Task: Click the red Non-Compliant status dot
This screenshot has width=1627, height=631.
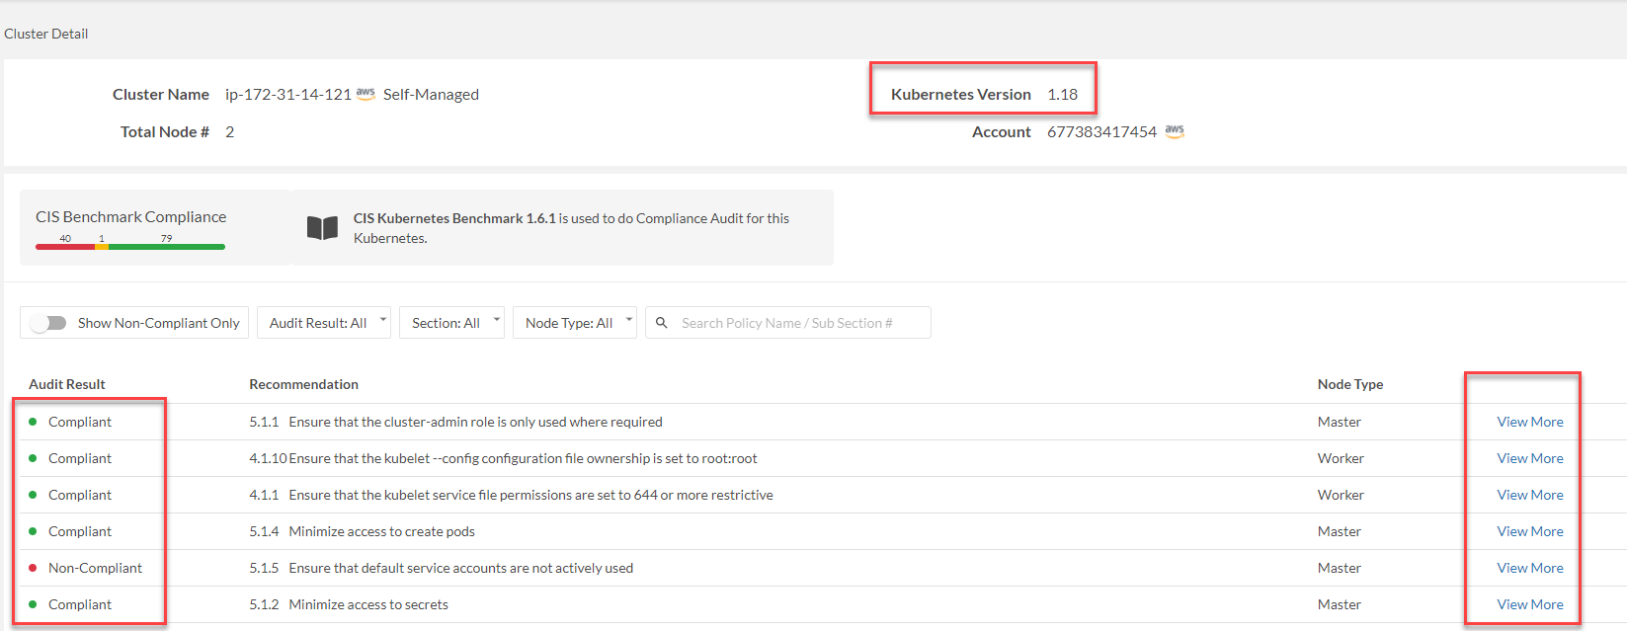Action: [33, 568]
